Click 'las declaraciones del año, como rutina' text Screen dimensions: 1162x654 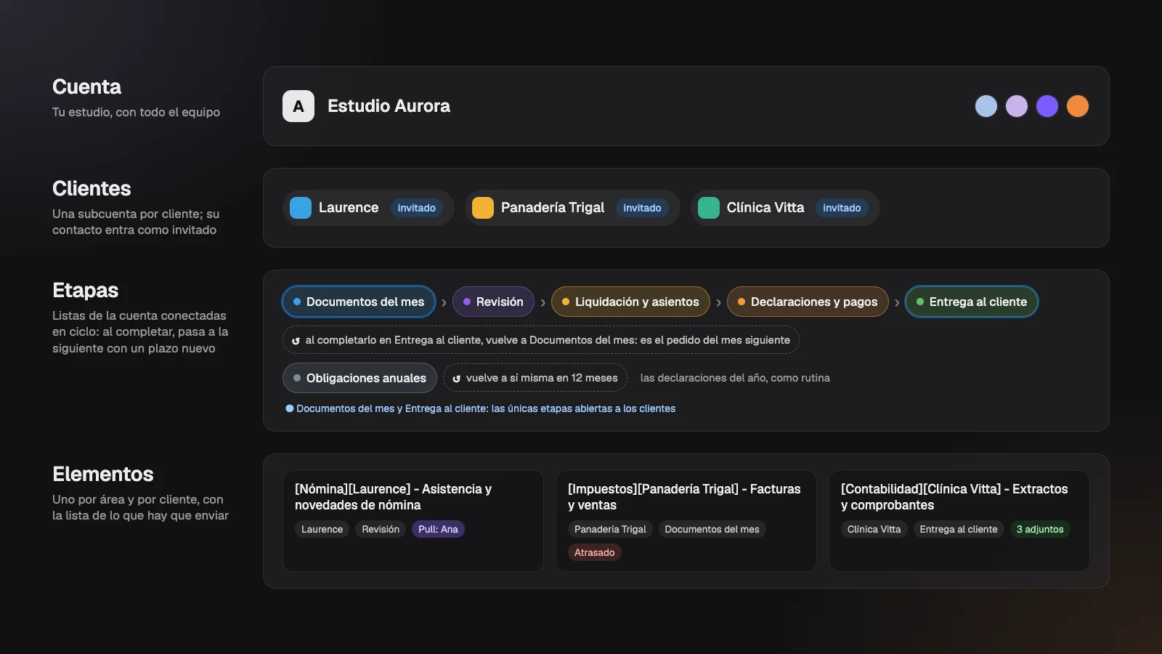click(x=735, y=378)
